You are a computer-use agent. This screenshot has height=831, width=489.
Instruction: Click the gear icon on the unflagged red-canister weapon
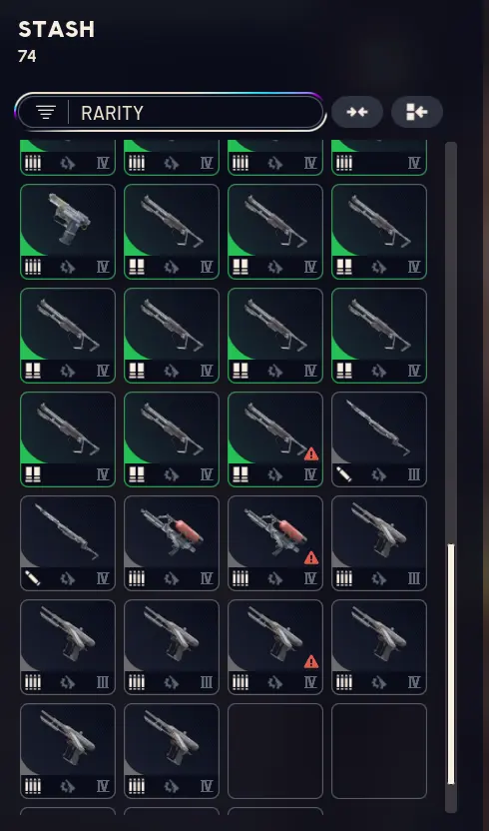[172, 578]
